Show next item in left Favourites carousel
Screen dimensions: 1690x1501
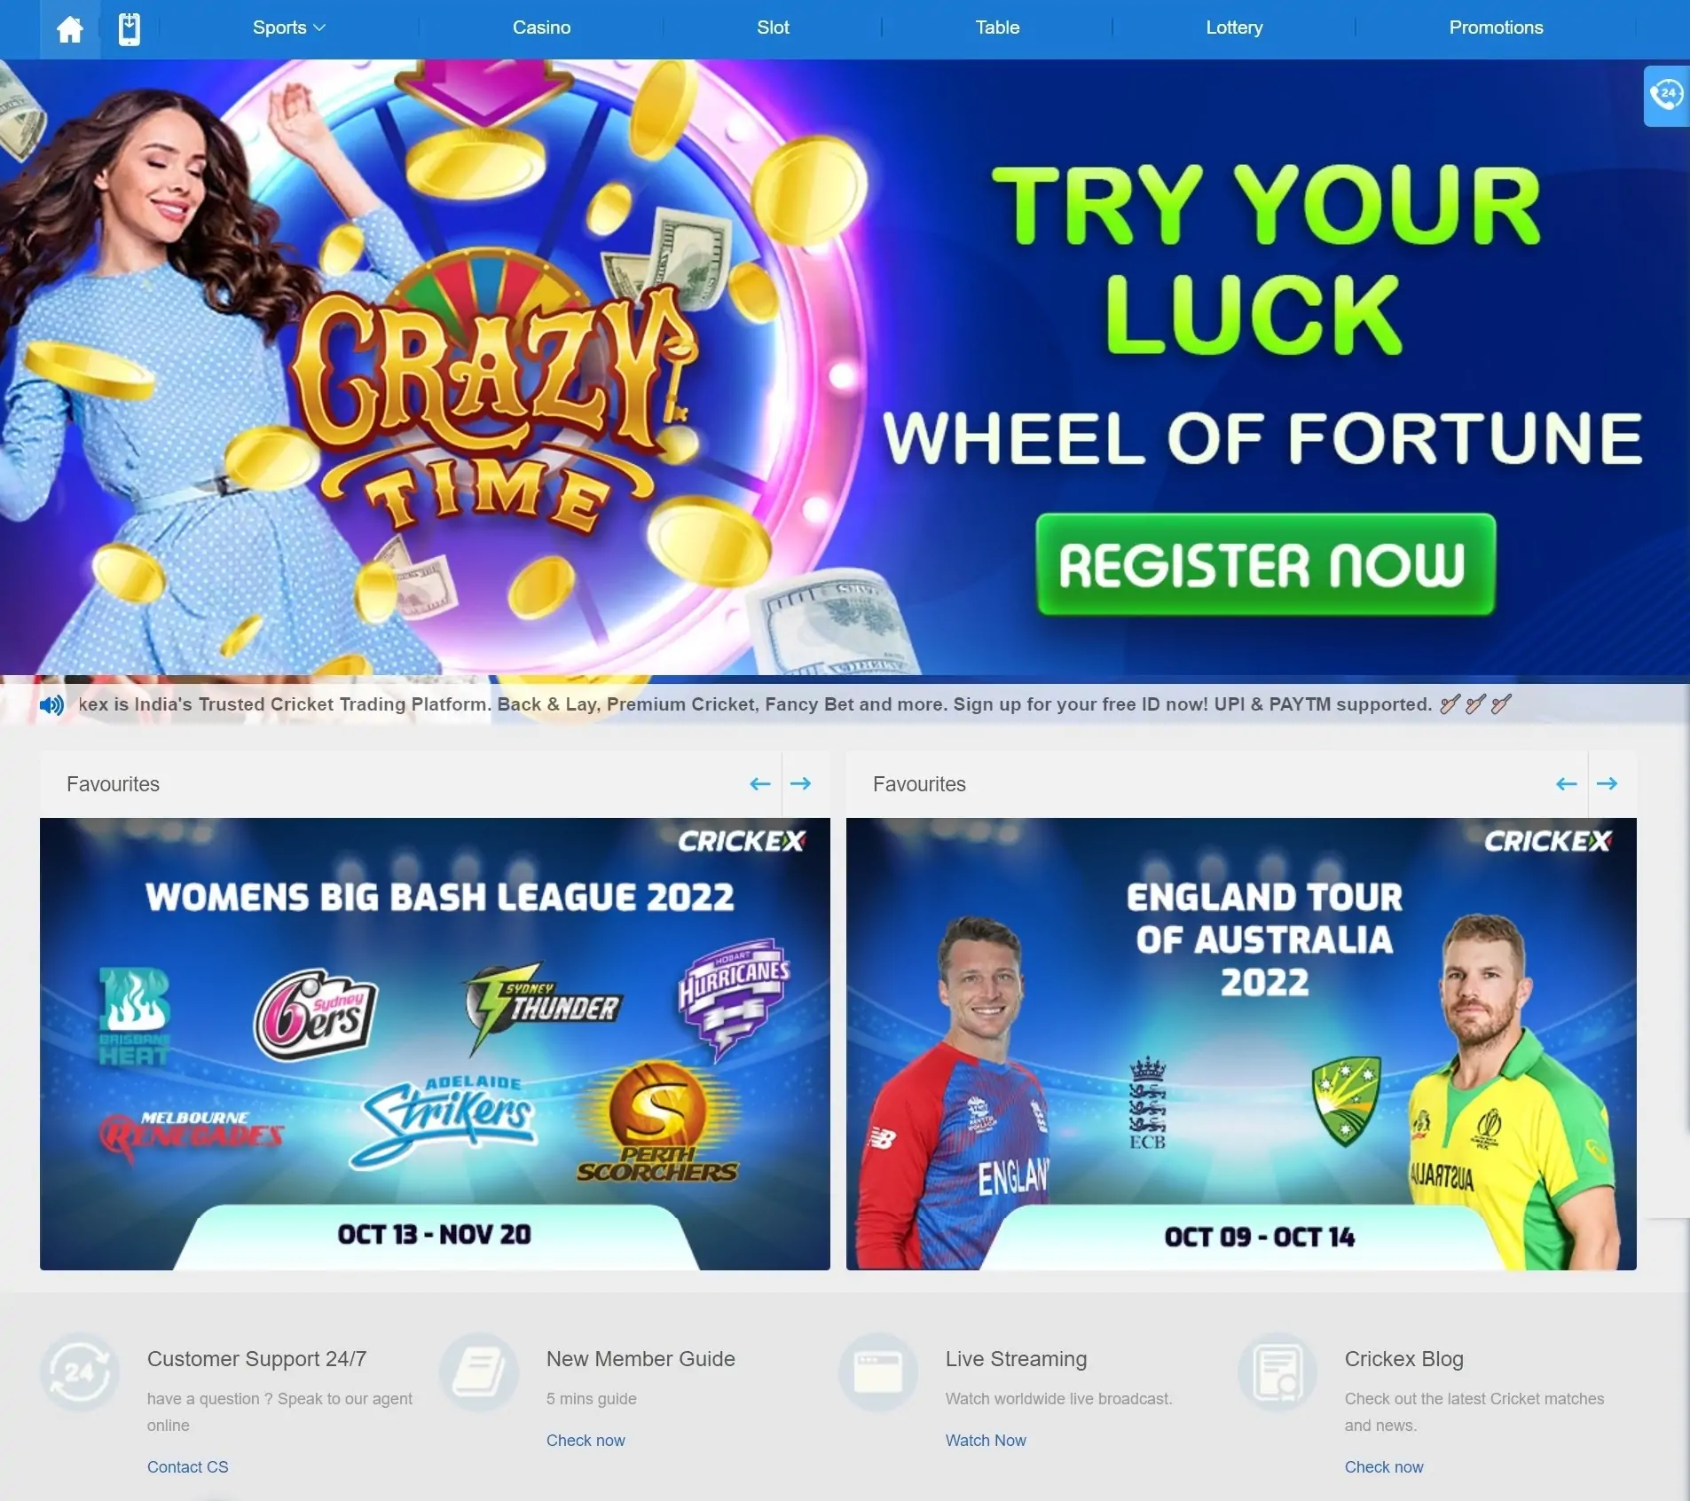click(801, 783)
